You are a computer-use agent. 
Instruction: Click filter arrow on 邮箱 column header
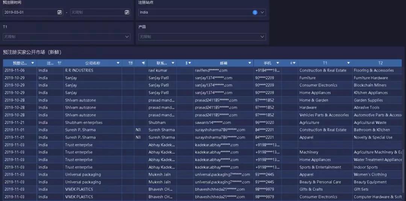(250, 63)
